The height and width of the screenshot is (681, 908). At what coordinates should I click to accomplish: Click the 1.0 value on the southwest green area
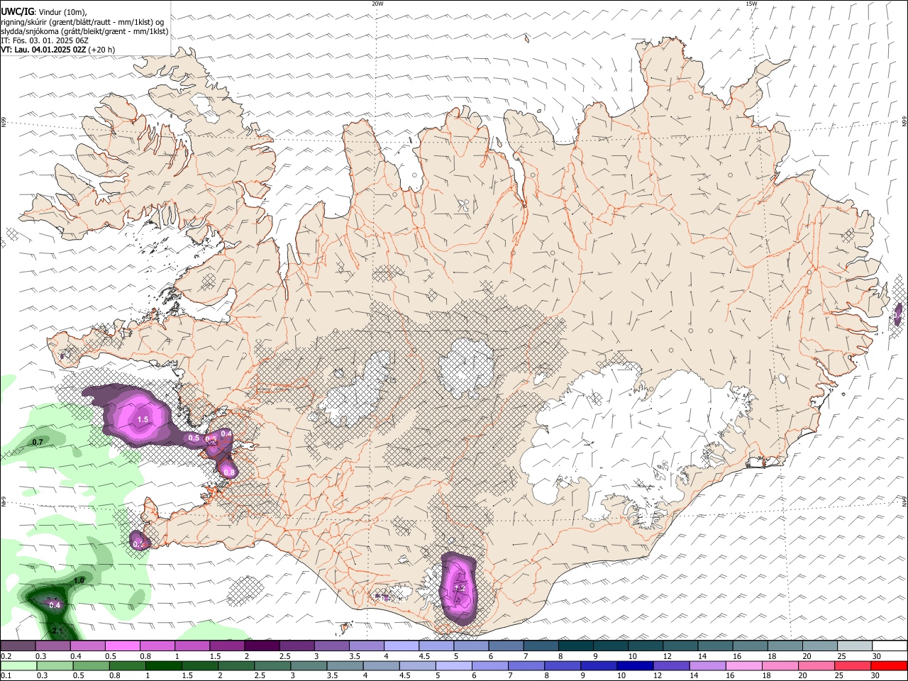pyautogui.click(x=79, y=580)
